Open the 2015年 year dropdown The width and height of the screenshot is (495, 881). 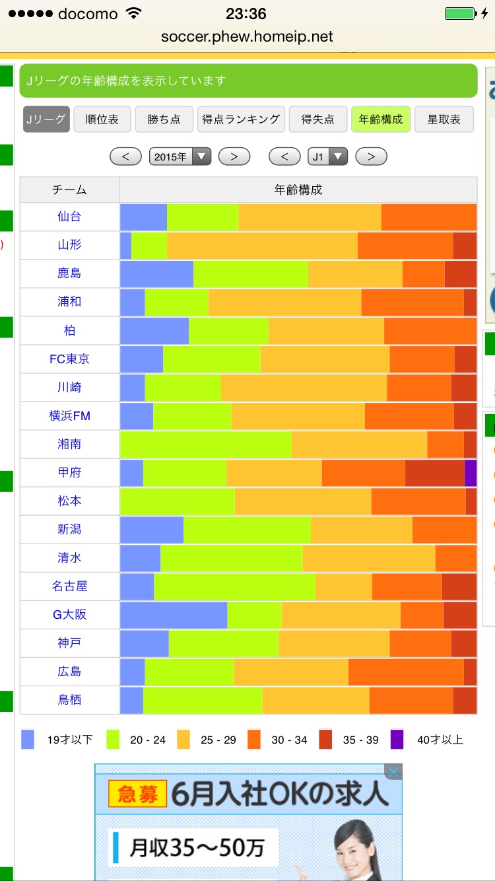click(180, 157)
